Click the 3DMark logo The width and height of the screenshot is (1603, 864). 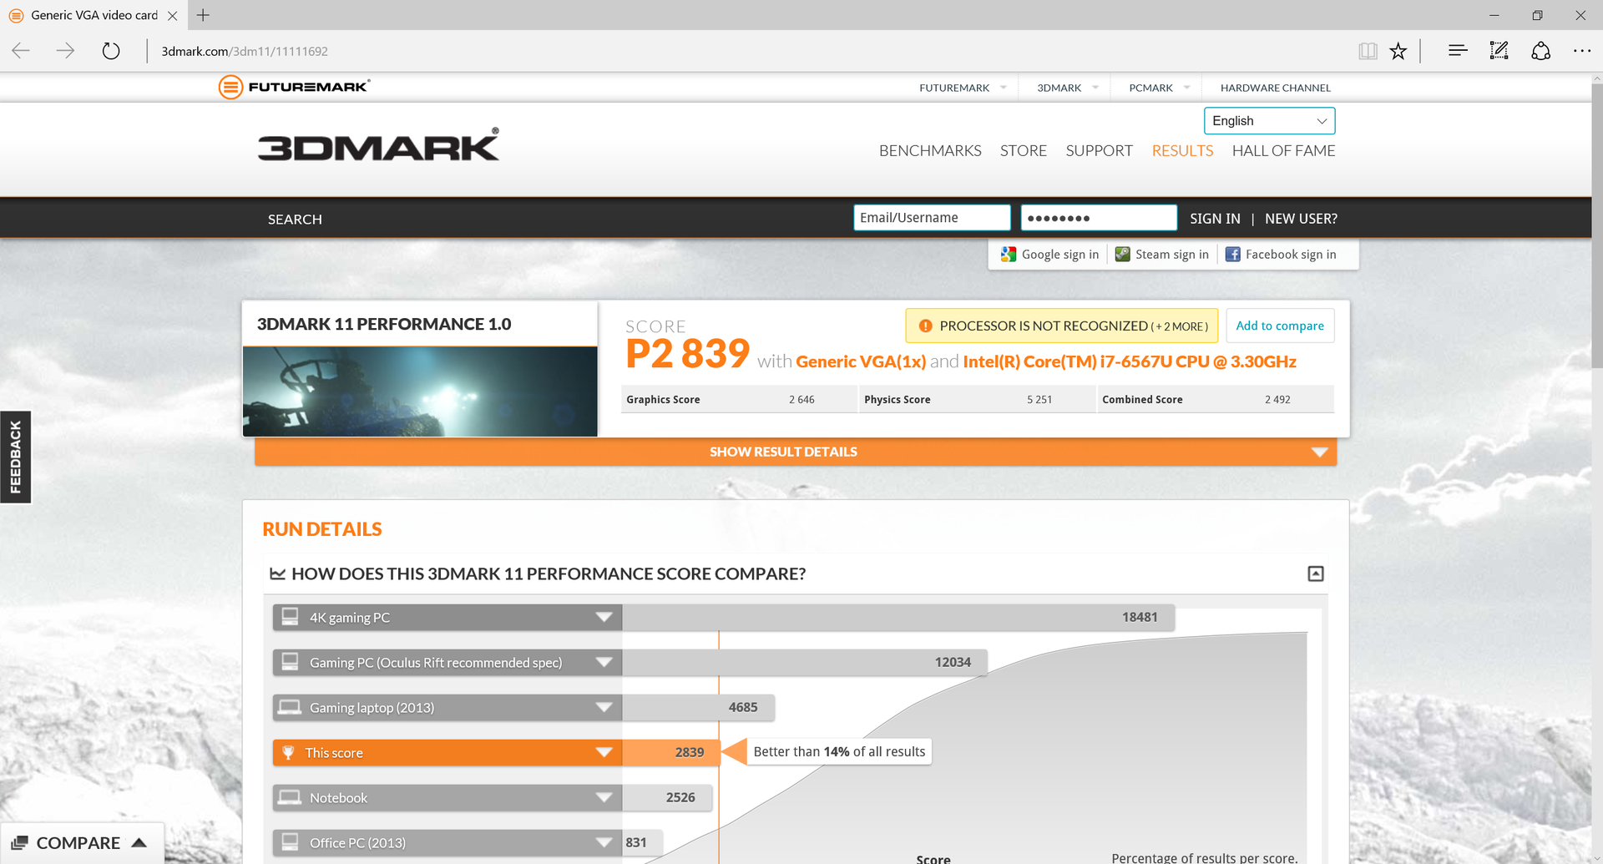[378, 144]
